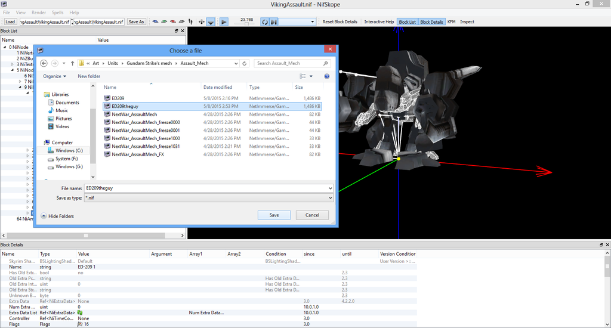Open the Save as type dropdown
This screenshot has height=328, width=611.
point(330,198)
